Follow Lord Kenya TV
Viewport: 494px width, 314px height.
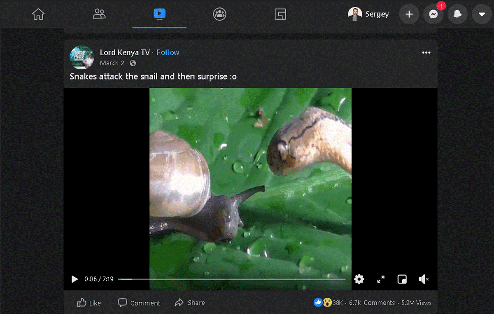tap(168, 52)
